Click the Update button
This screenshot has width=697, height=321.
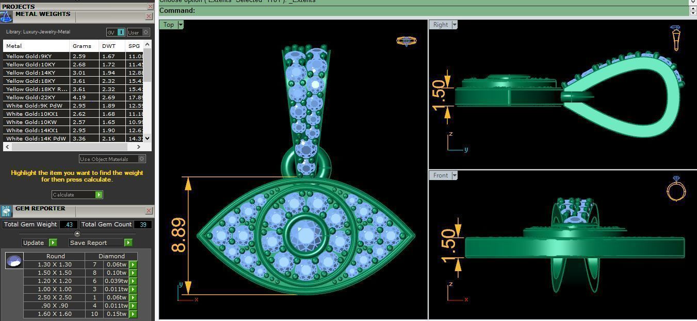tap(40, 242)
